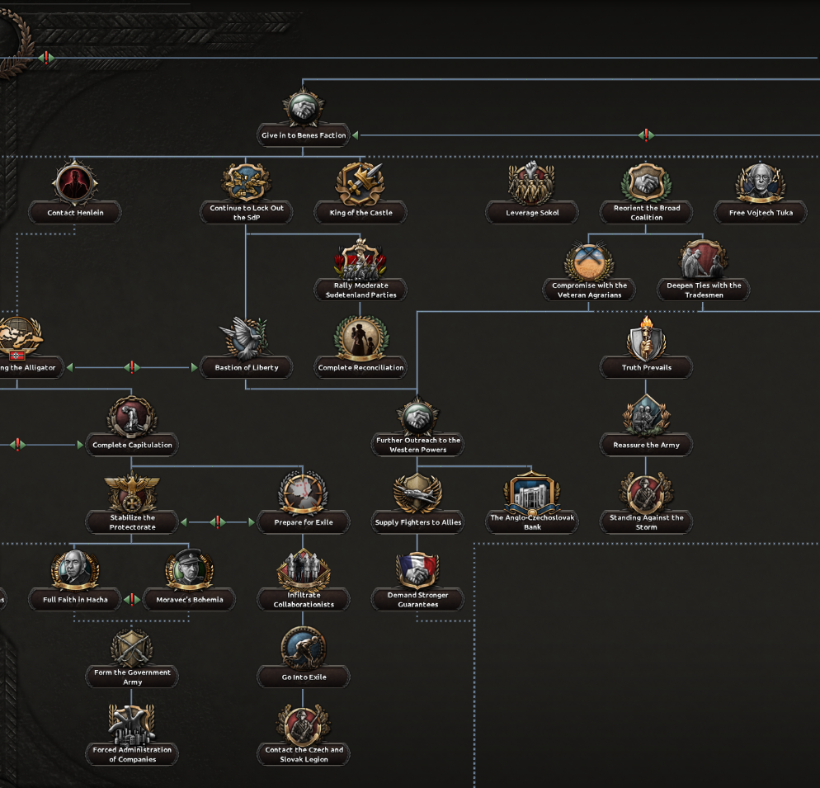Select the Reassure the Army focus label
820x788 pixels.
(646, 446)
